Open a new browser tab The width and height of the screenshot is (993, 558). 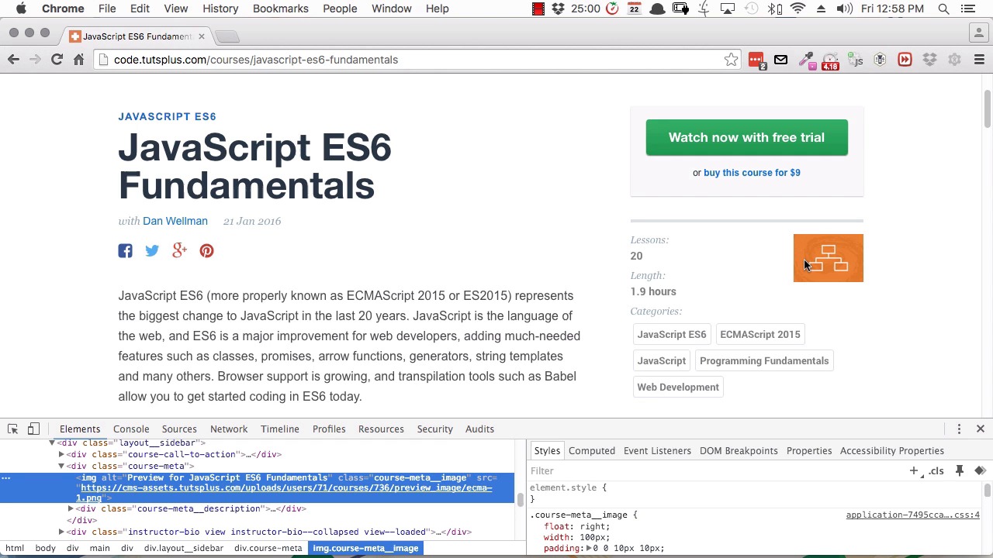227,36
